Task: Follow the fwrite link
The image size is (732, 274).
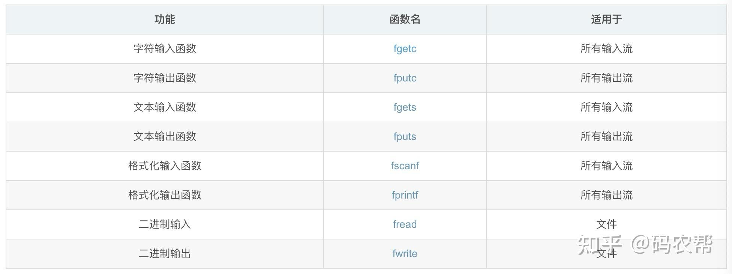Action: (x=405, y=254)
